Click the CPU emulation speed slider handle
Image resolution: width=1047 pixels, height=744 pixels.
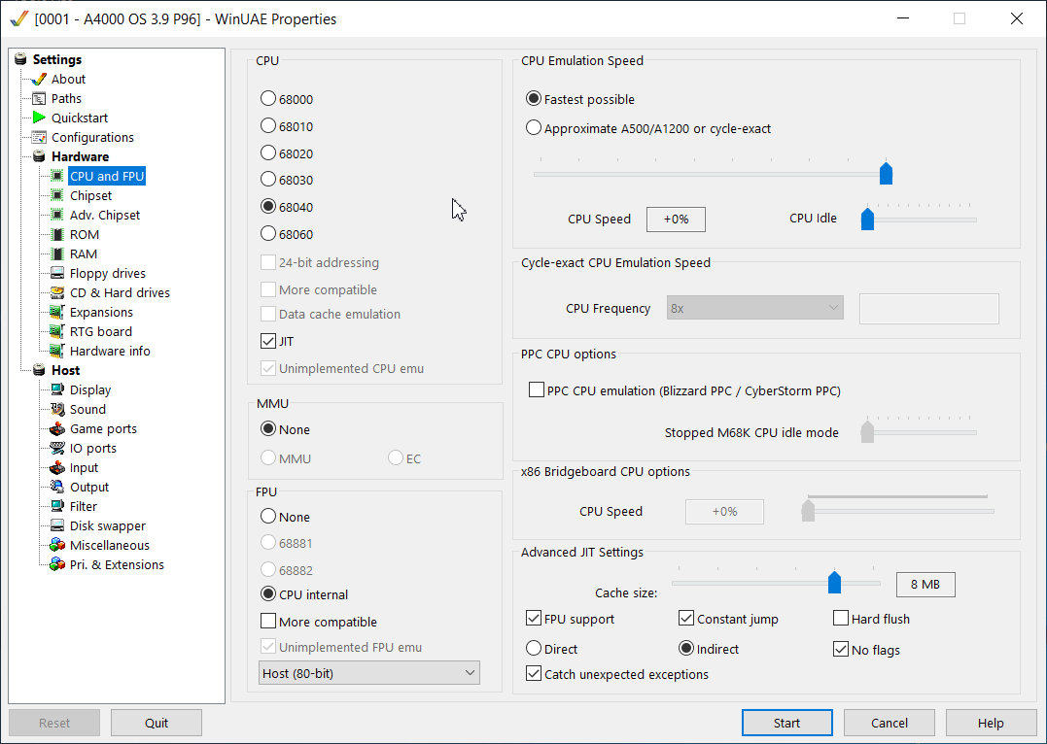click(x=886, y=173)
